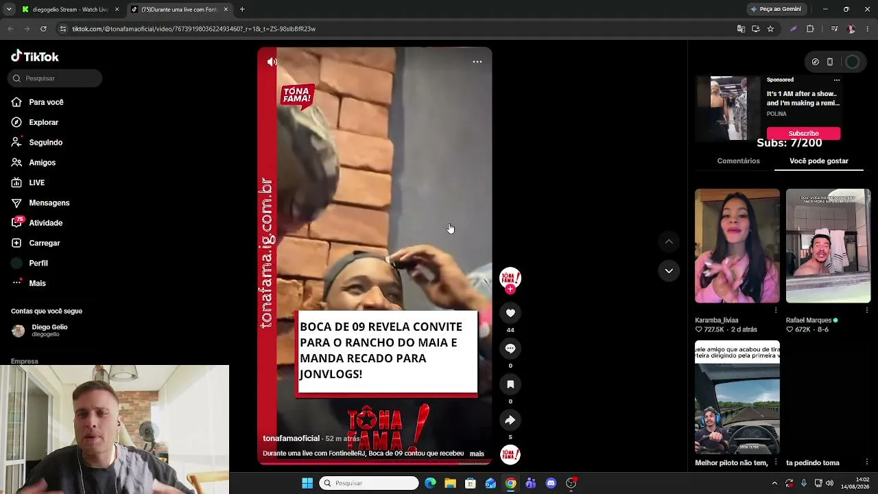
Task: Open the Karamba_liviaa recommended video
Action: click(737, 246)
